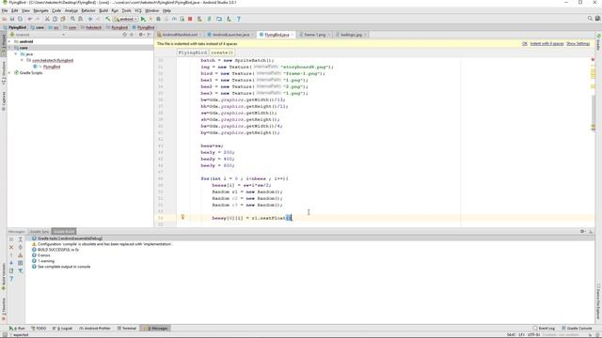Click the editor vertical scrollbar

tap(593, 112)
